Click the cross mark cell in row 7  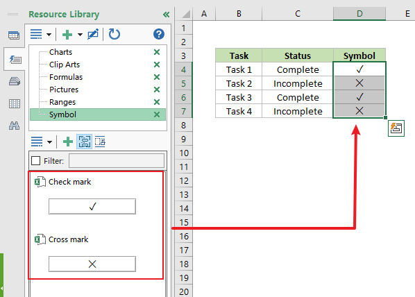click(x=359, y=110)
